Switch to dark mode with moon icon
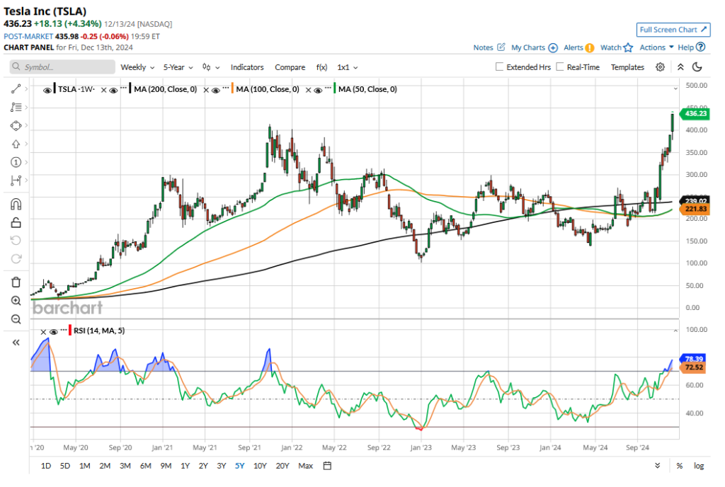 697,67
